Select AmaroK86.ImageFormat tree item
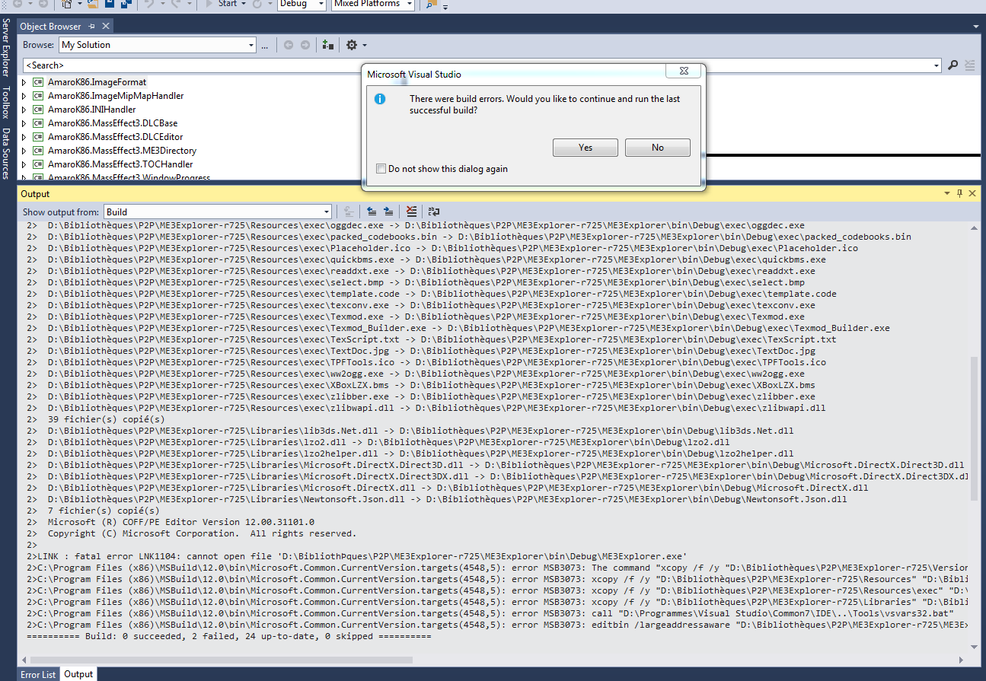The height and width of the screenshot is (681, 986). (97, 82)
